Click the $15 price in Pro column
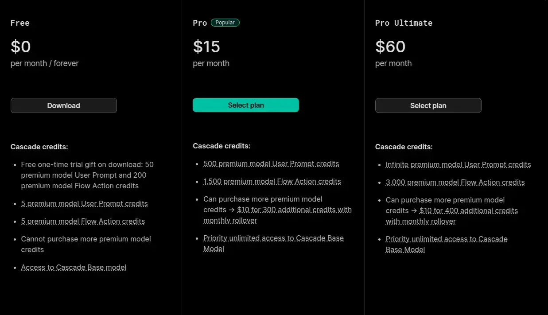 point(206,47)
